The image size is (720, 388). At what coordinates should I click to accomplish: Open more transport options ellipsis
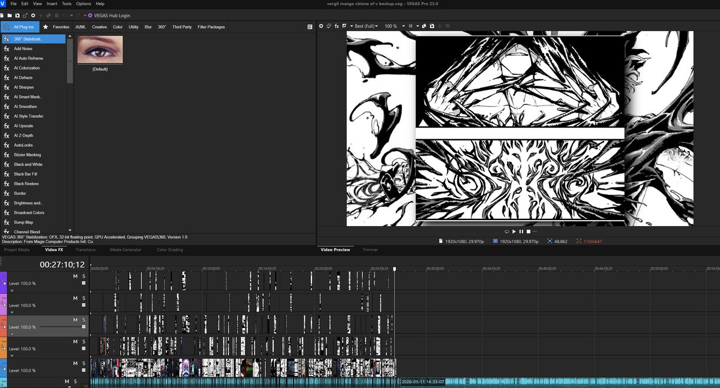[x=534, y=231]
